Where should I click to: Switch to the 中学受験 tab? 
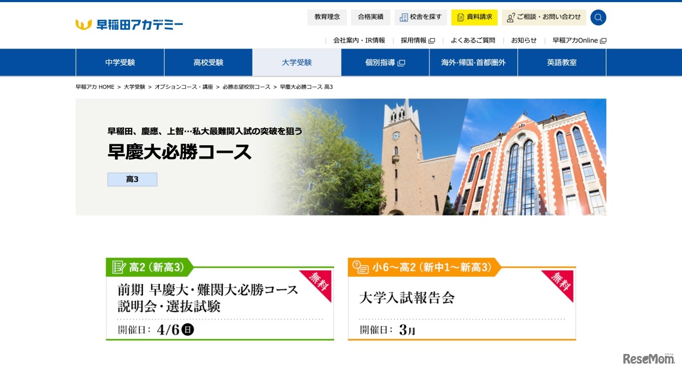click(120, 62)
